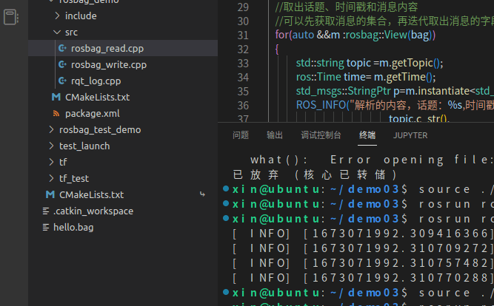Click the file icon of hello.bag
This screenshot has width=494, height=306.
[x=46, y=227]
